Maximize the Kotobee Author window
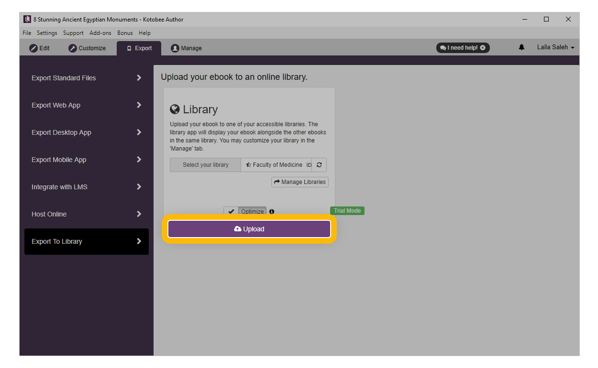 point(546,20)
